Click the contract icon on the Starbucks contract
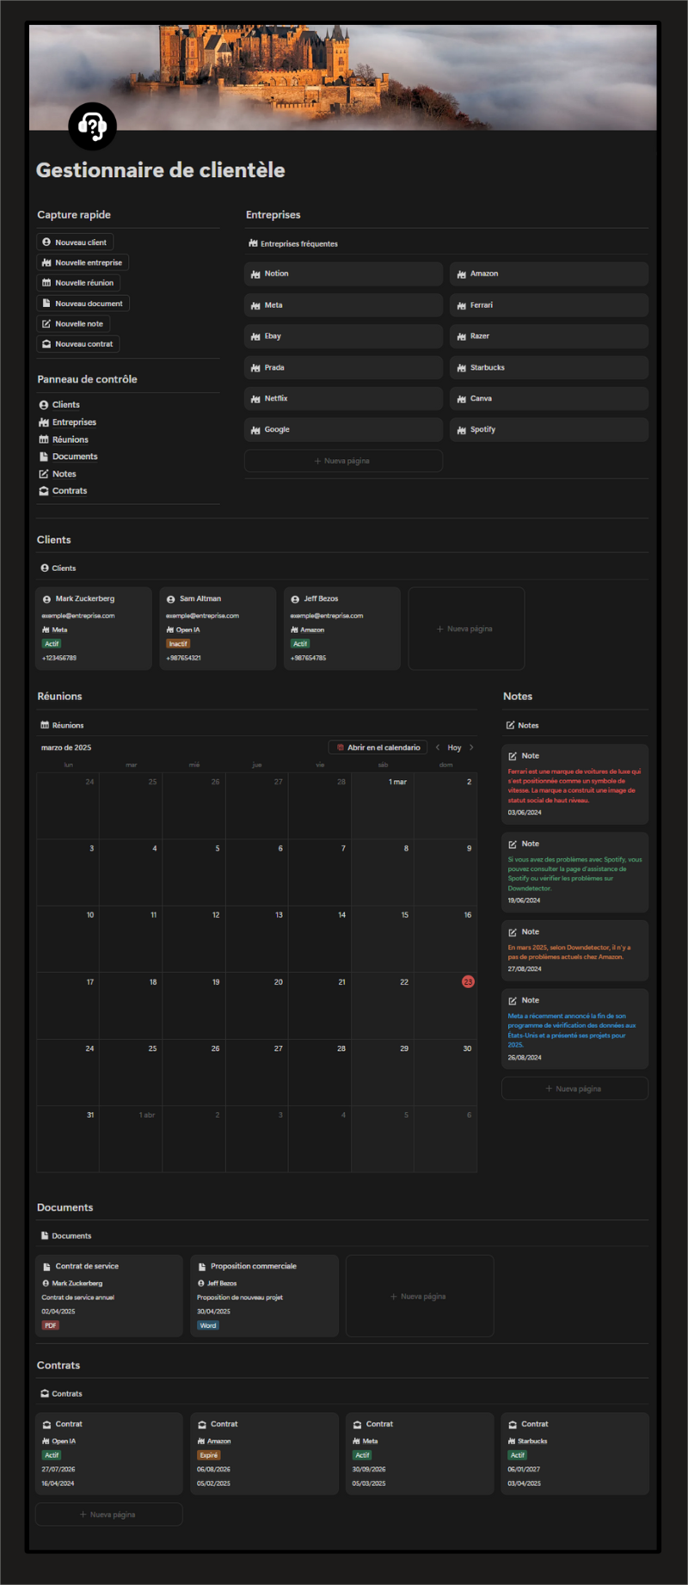Viewport: 688px width, 1585px height. click(x=513, y=1424)
